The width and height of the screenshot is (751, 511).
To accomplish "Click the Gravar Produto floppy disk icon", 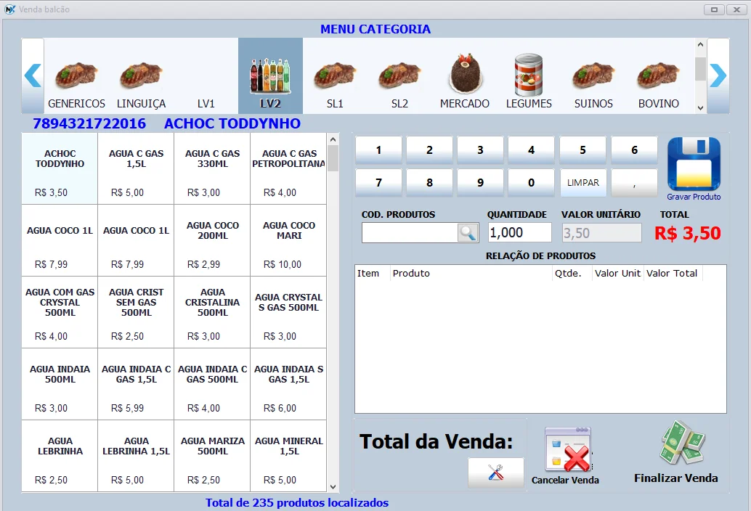I will [694, 164].
